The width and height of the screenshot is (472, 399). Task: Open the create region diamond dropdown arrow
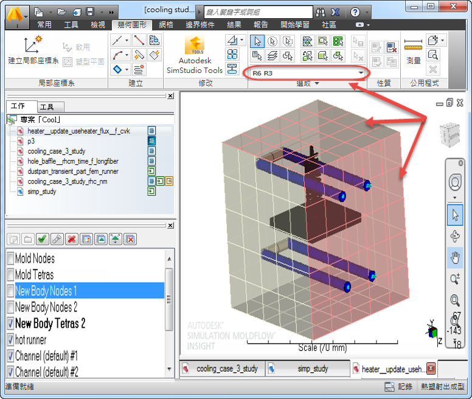pyautogui.click(x=127, y=69)
